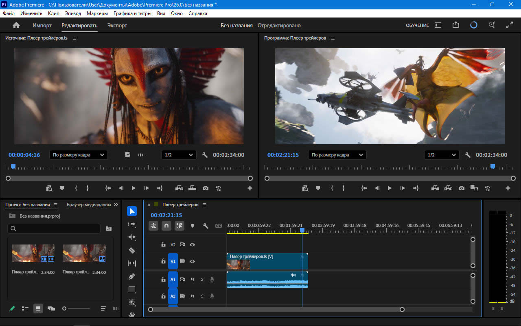Adjust the project thumbnail size slider
The width and height of the screenshot is (521, 326).
[64, 308]
